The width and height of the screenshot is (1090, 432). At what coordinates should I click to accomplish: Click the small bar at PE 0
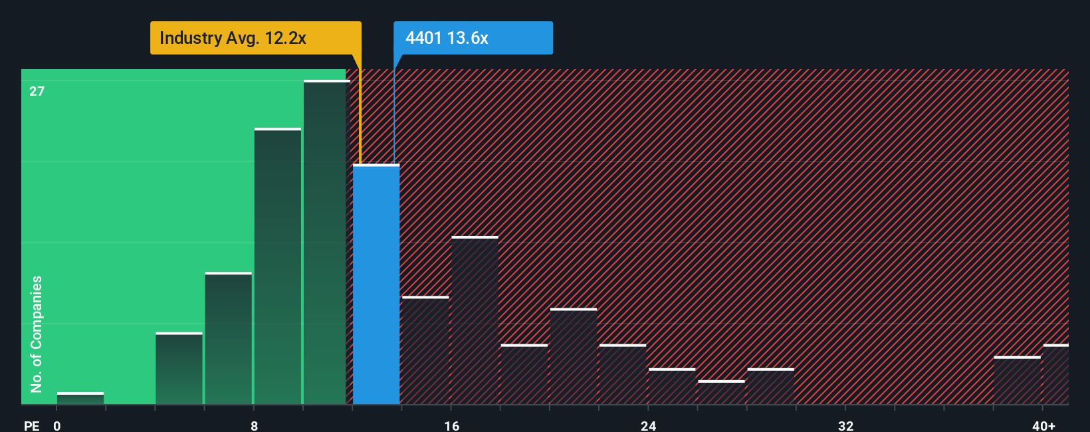[80, 399]
